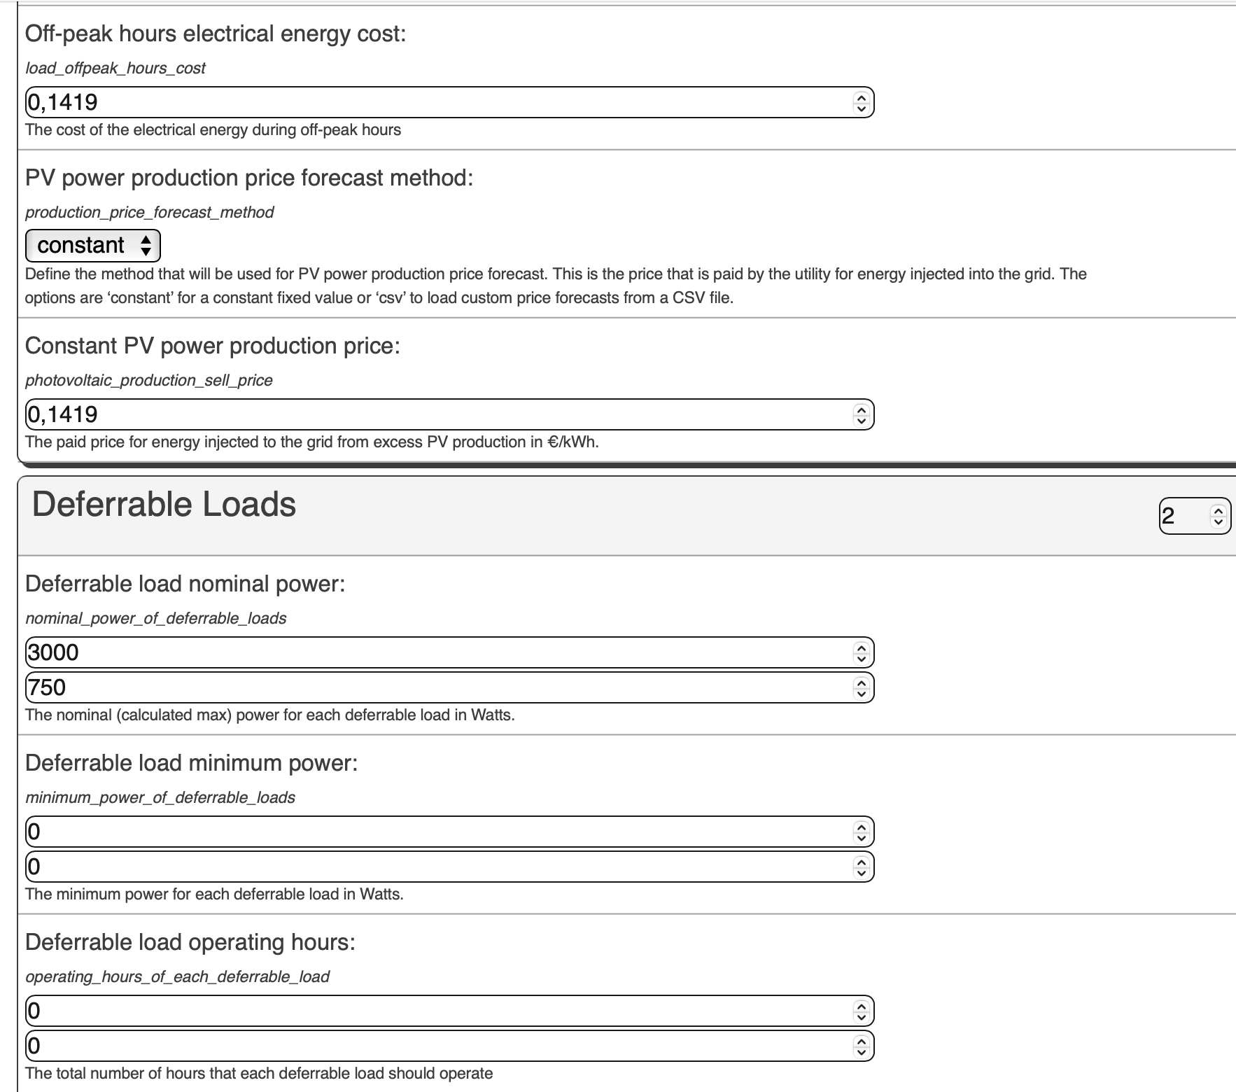This screenshot has height=1092, width=1236.
Task: Click stepper on second operating hours field
Action: tap(861, 1046)
